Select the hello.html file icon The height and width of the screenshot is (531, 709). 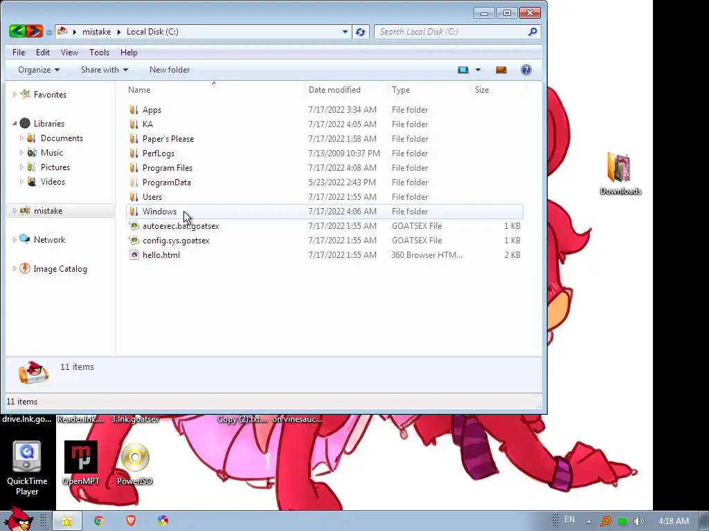pyautogui.click(x=134, y=254)
